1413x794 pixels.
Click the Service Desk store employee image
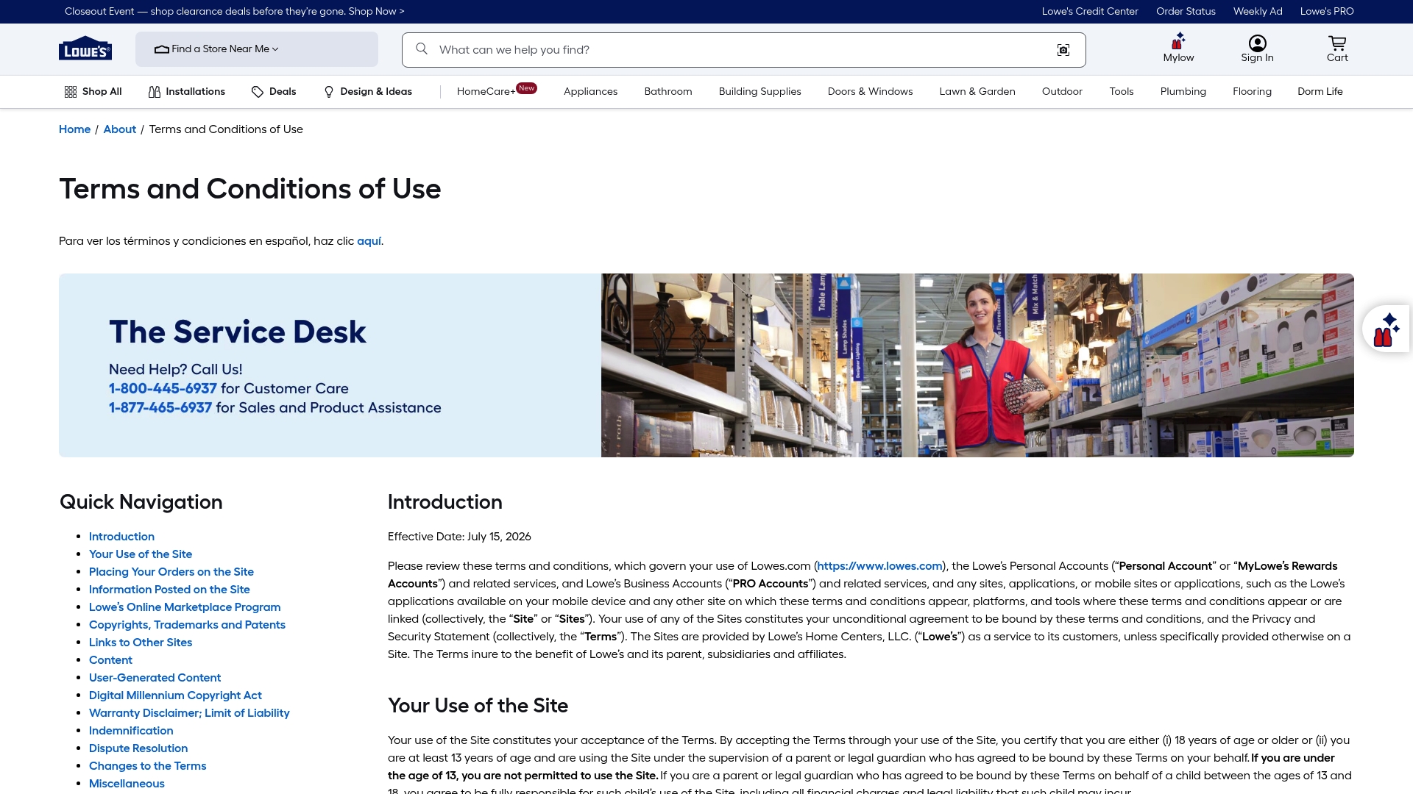pos(977,365)
